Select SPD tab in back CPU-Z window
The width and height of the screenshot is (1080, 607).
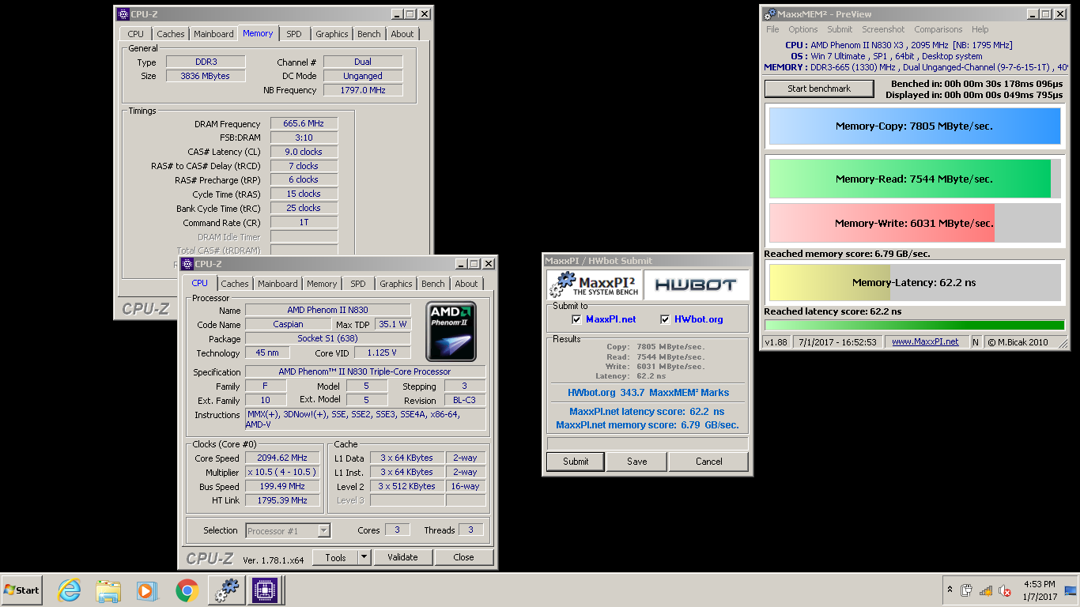294,34
